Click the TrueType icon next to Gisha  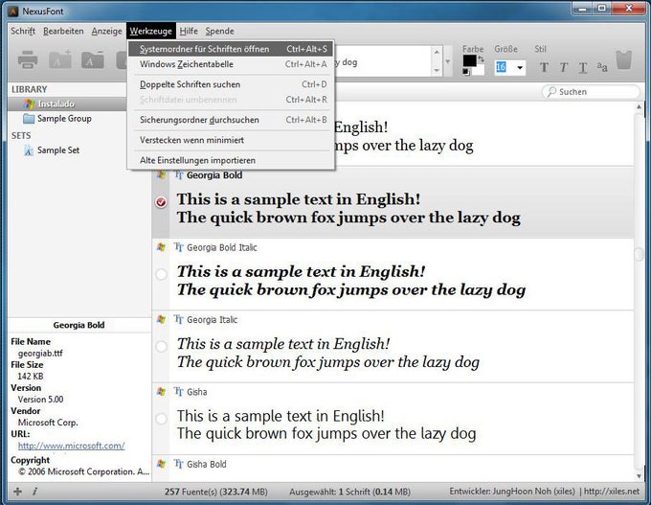(x=178, y=392)
